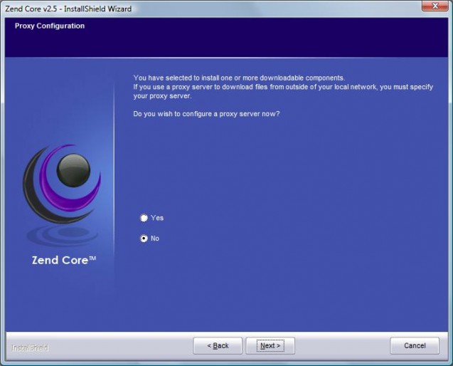Click 'Do you wish to configure a proxy server now?'
Image resolution: width=453 pixels, height=366 pixels.
(x=206, y=114)
